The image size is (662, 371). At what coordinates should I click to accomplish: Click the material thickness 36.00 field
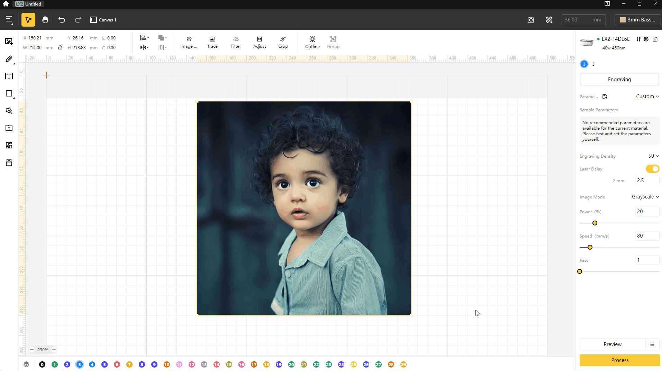point(584,20)
